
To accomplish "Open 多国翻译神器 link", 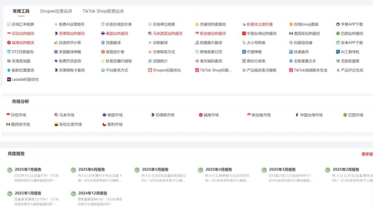I will 70,52.
